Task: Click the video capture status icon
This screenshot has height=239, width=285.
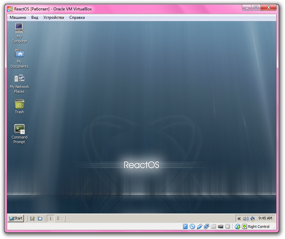Action: pos(220,227)
